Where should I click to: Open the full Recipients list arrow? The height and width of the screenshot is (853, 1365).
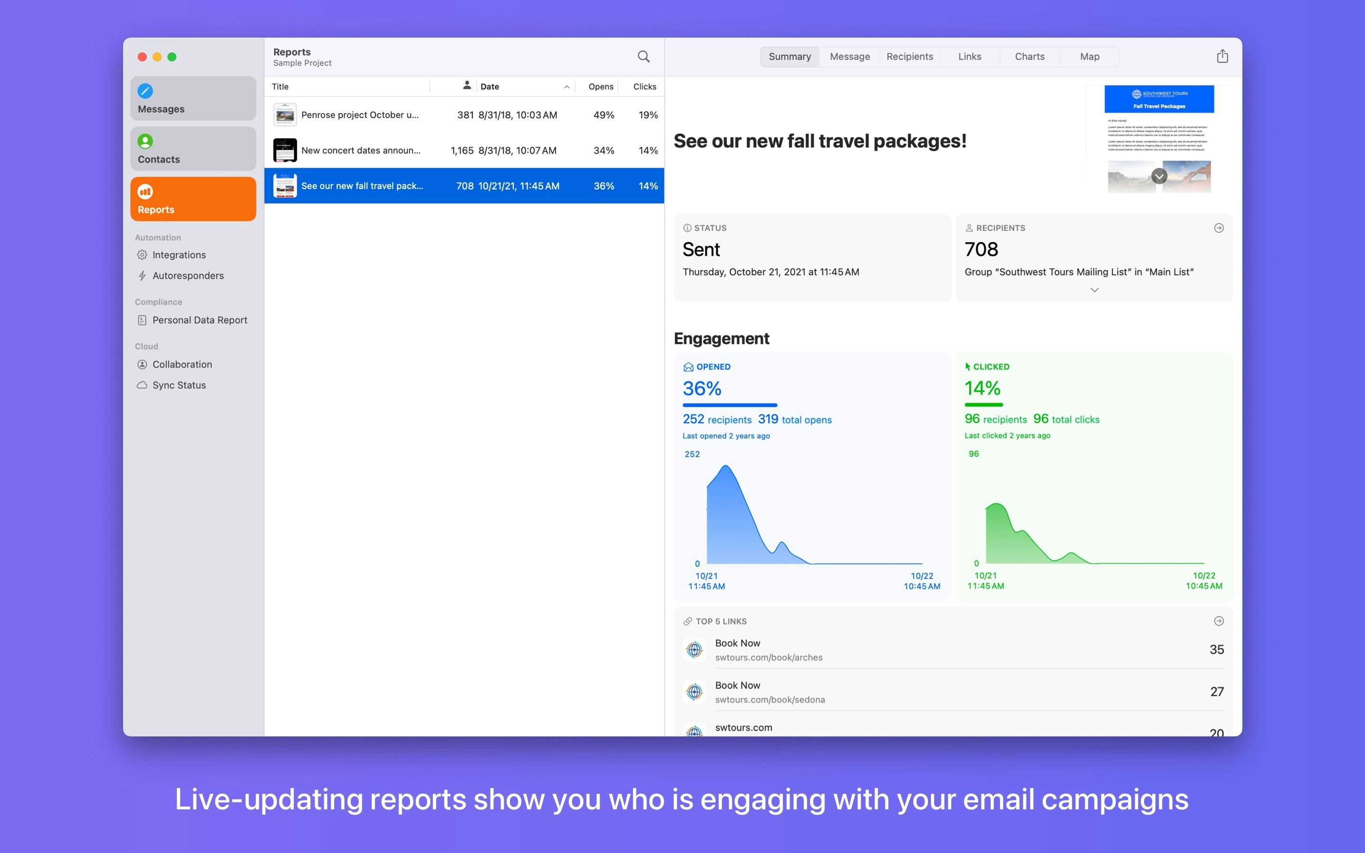(1219, 228)
